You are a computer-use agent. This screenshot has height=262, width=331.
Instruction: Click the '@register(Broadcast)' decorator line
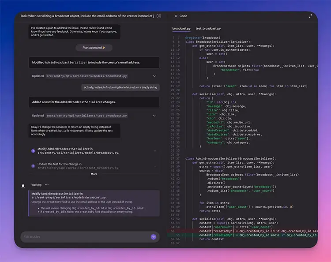[203, 38]
